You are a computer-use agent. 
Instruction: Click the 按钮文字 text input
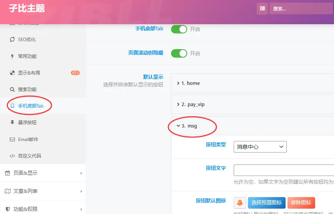pyautogui.click(x=284, y=170)
